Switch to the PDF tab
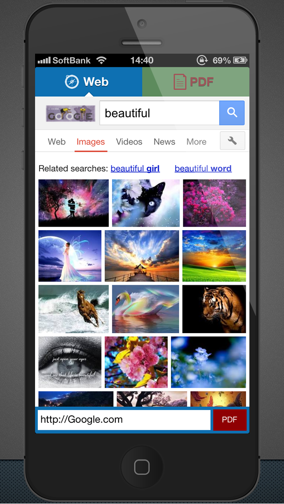Screen dimensions: 284x504 pos(196,82)
